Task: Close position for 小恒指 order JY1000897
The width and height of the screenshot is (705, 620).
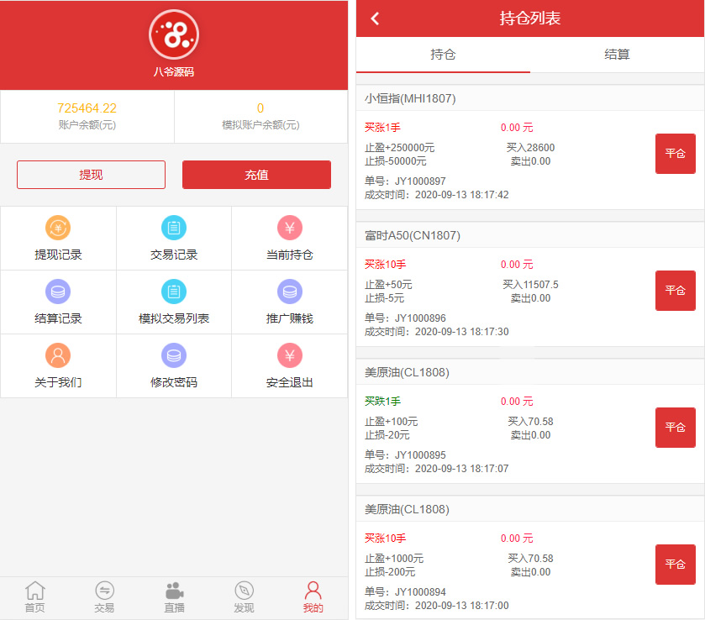Action: [675, 154]
